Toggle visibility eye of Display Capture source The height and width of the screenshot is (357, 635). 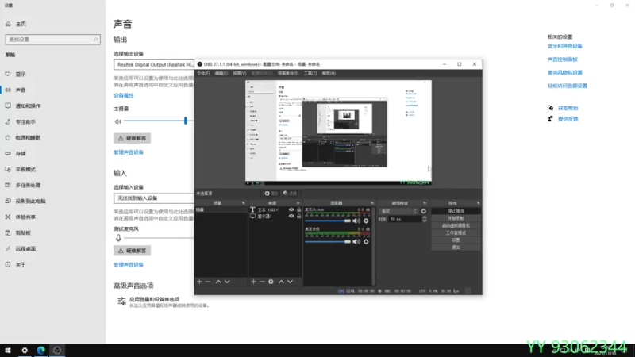(x=291, y=216)
